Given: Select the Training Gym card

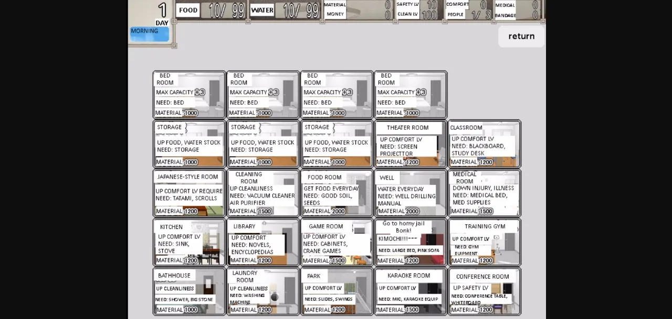Looking at the screenshot, I should click(484, 243).
